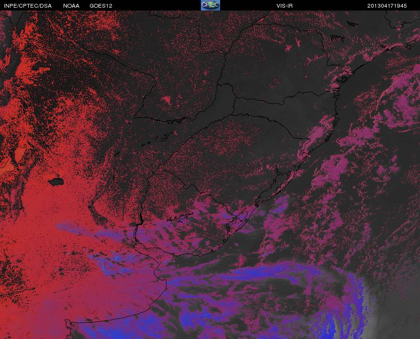Click the Rio Negro reservoir outline in Uruguay
420x339 pixels.
181,217
